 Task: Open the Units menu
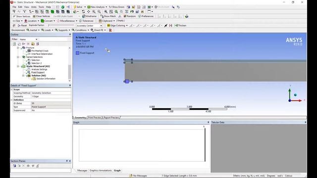tap(34, 7)
